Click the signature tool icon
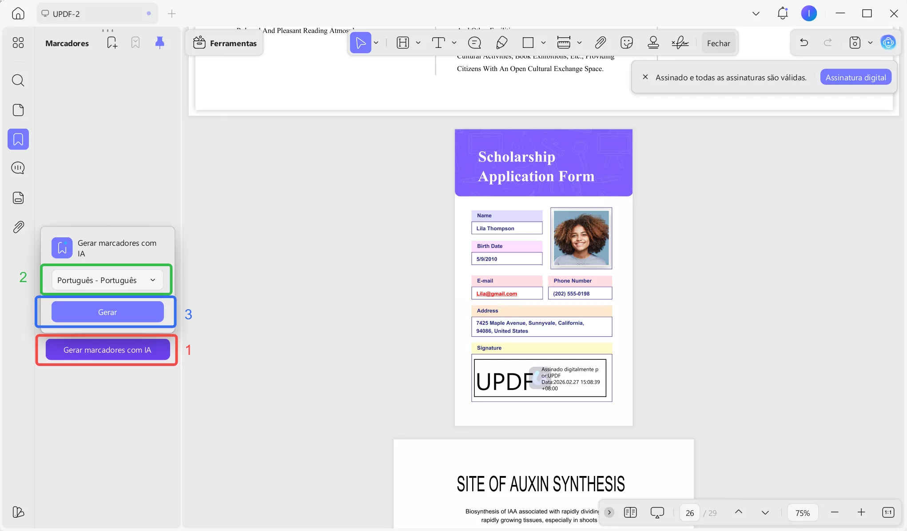The height and width of the screenshot is (531, 907). [x=680, y=43]
